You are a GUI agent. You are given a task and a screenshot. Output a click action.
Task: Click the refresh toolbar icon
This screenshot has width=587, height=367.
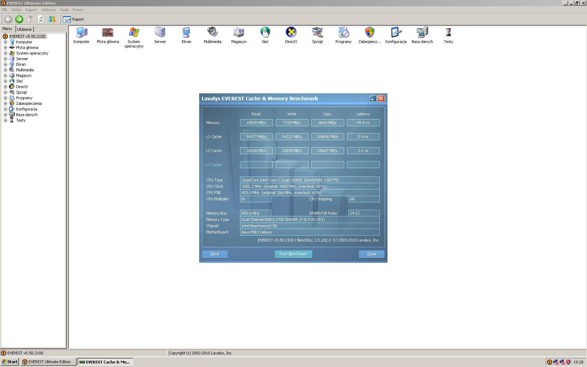pos(41,19)
